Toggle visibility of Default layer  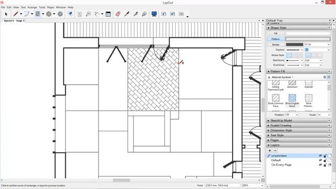[x=320, y=160]
